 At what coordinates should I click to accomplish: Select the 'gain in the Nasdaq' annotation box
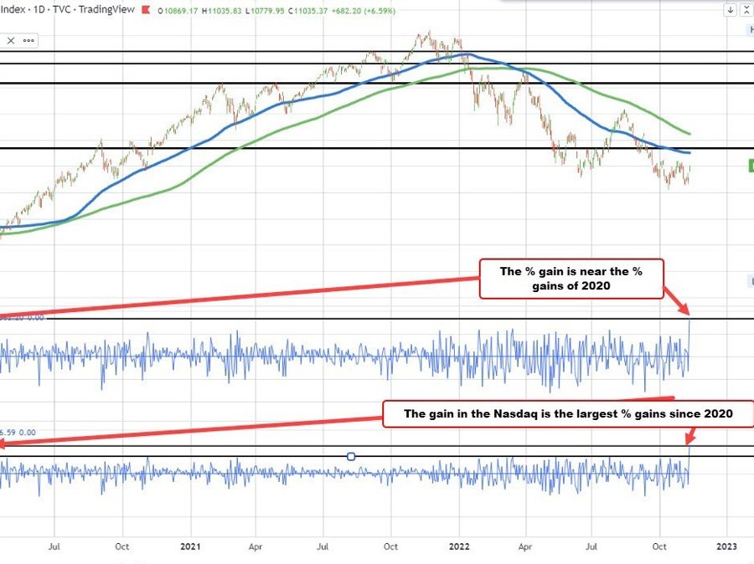569,413
